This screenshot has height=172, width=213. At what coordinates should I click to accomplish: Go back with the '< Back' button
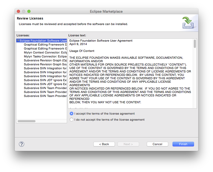[x=104, y=144]
